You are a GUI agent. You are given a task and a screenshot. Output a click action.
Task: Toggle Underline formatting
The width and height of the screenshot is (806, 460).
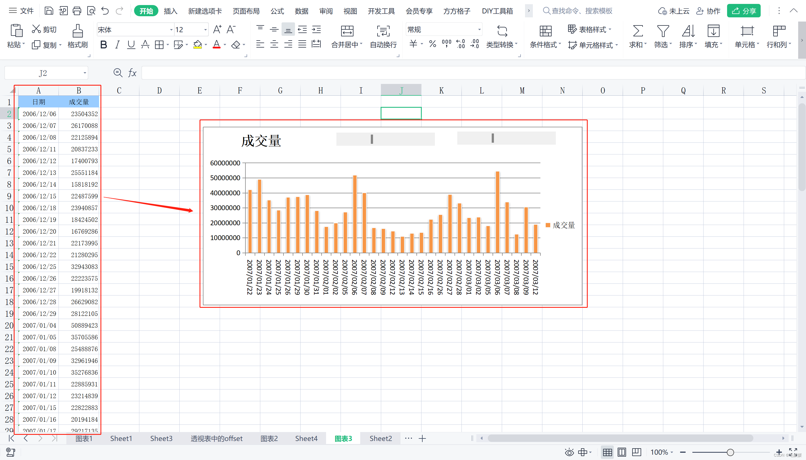pos(131,44)
